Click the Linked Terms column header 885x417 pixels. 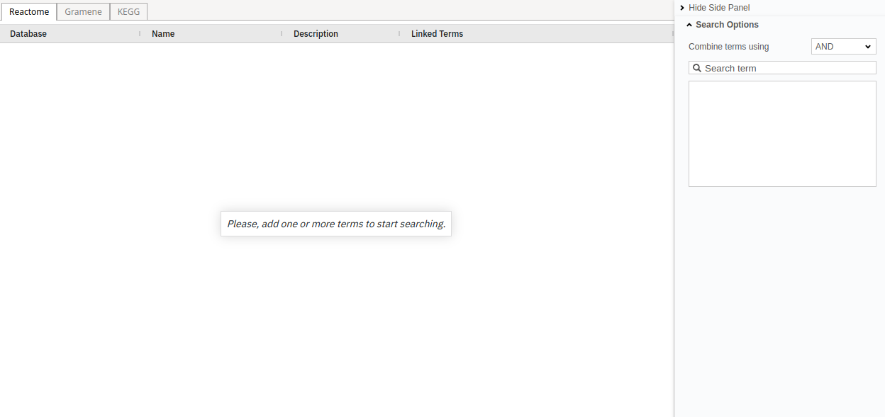437,34
